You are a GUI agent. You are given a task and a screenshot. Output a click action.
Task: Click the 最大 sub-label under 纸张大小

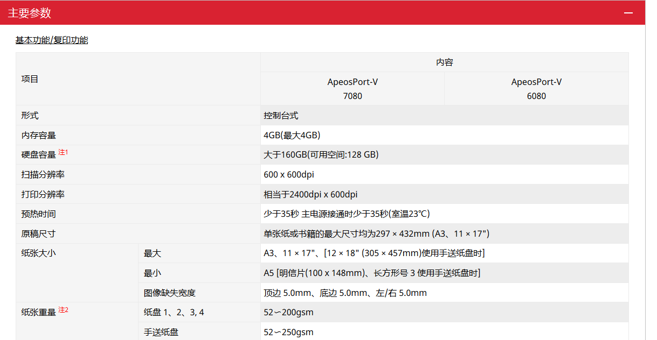153,253
